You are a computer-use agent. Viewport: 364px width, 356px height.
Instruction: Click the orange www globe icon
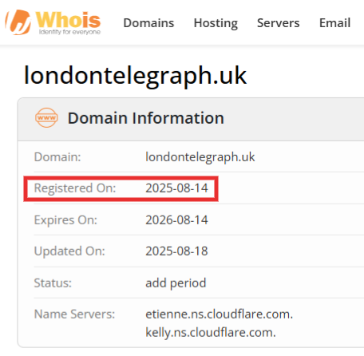pos(46,117)
